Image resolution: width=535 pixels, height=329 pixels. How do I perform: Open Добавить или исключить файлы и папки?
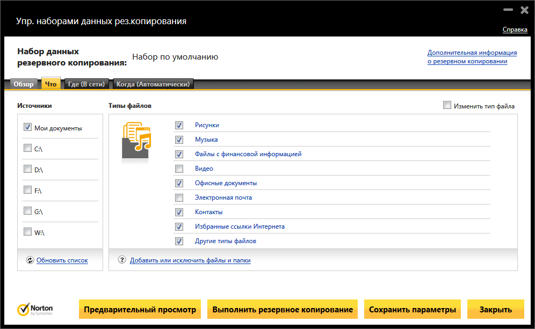tap(190, 260)
